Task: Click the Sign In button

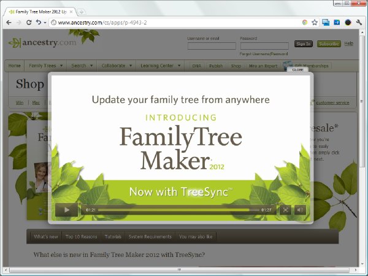Action: 304,44
